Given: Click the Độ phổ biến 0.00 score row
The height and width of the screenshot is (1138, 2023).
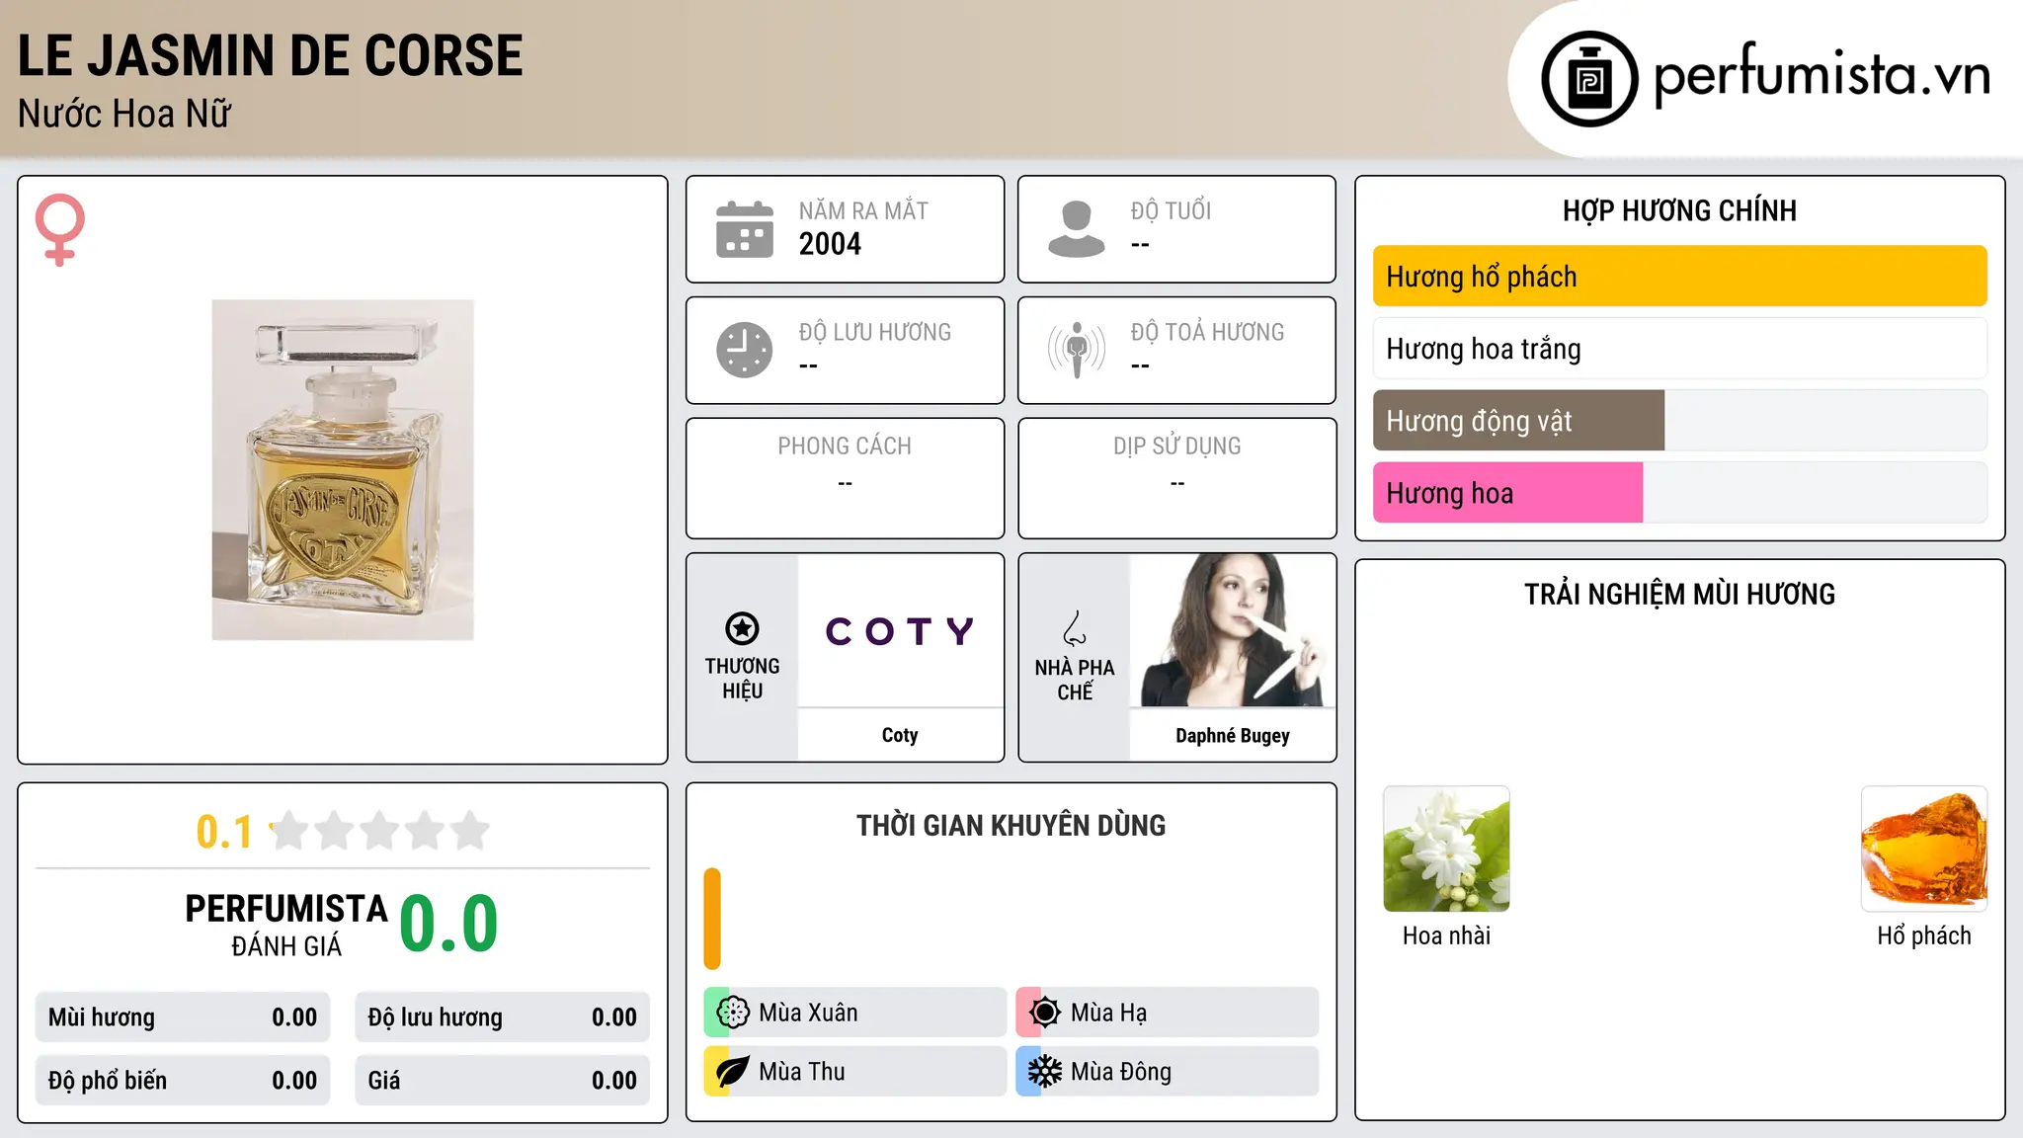Looking at the screenshot, I should pos(183,1081).
